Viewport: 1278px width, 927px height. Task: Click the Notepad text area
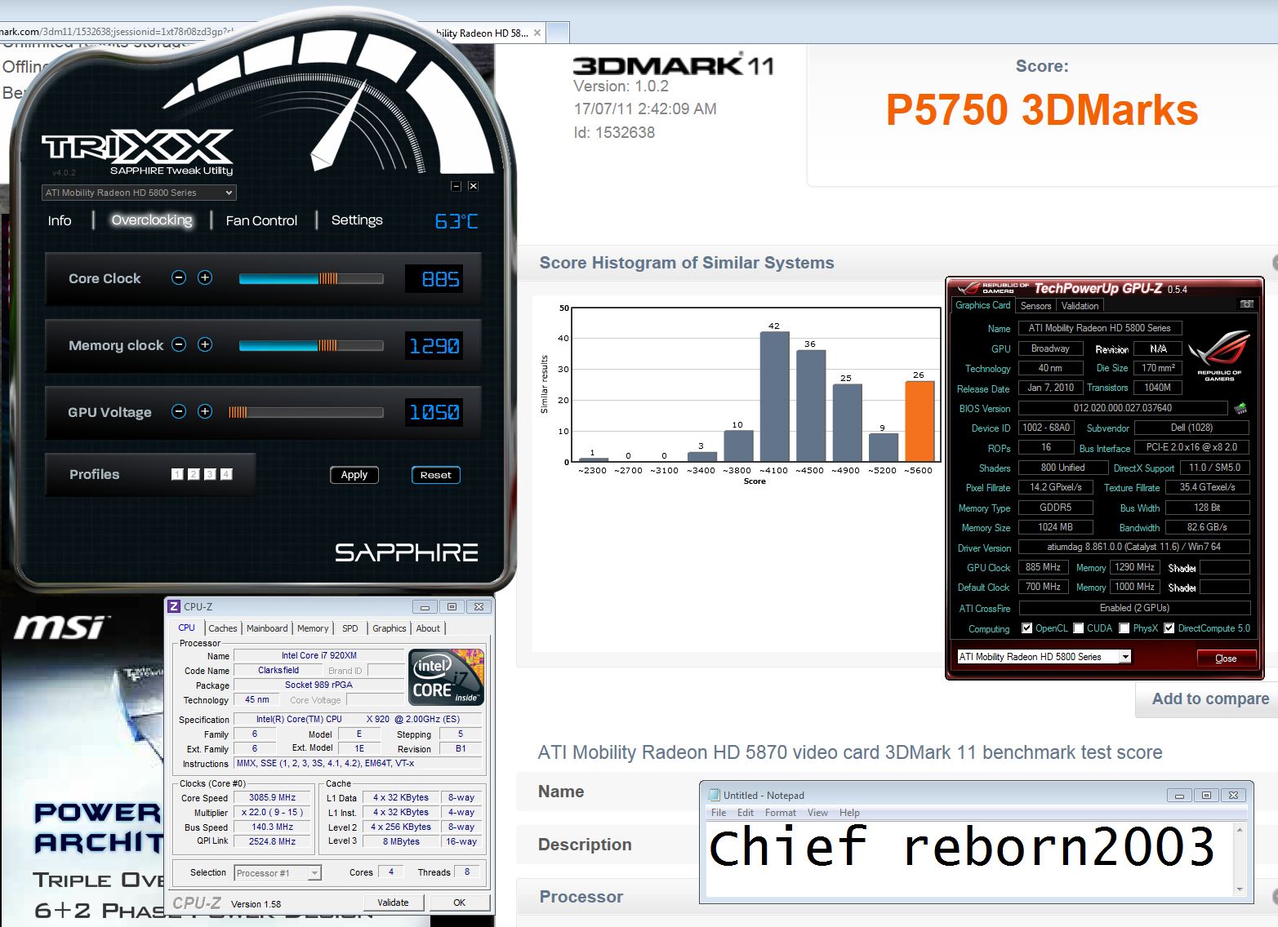pos(969,859)
